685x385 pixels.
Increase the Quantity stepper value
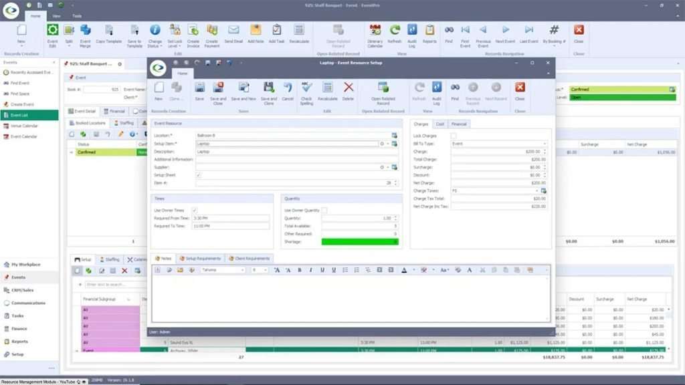click(x=395, y=217)
